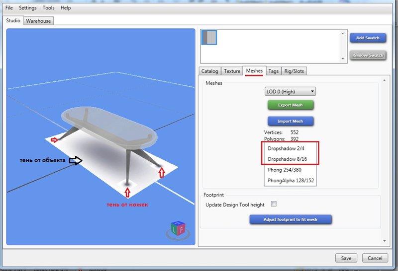Click the 3D orientation cube icon
Viewport: 398px width, 271px height.
click(x=178, y=229)
